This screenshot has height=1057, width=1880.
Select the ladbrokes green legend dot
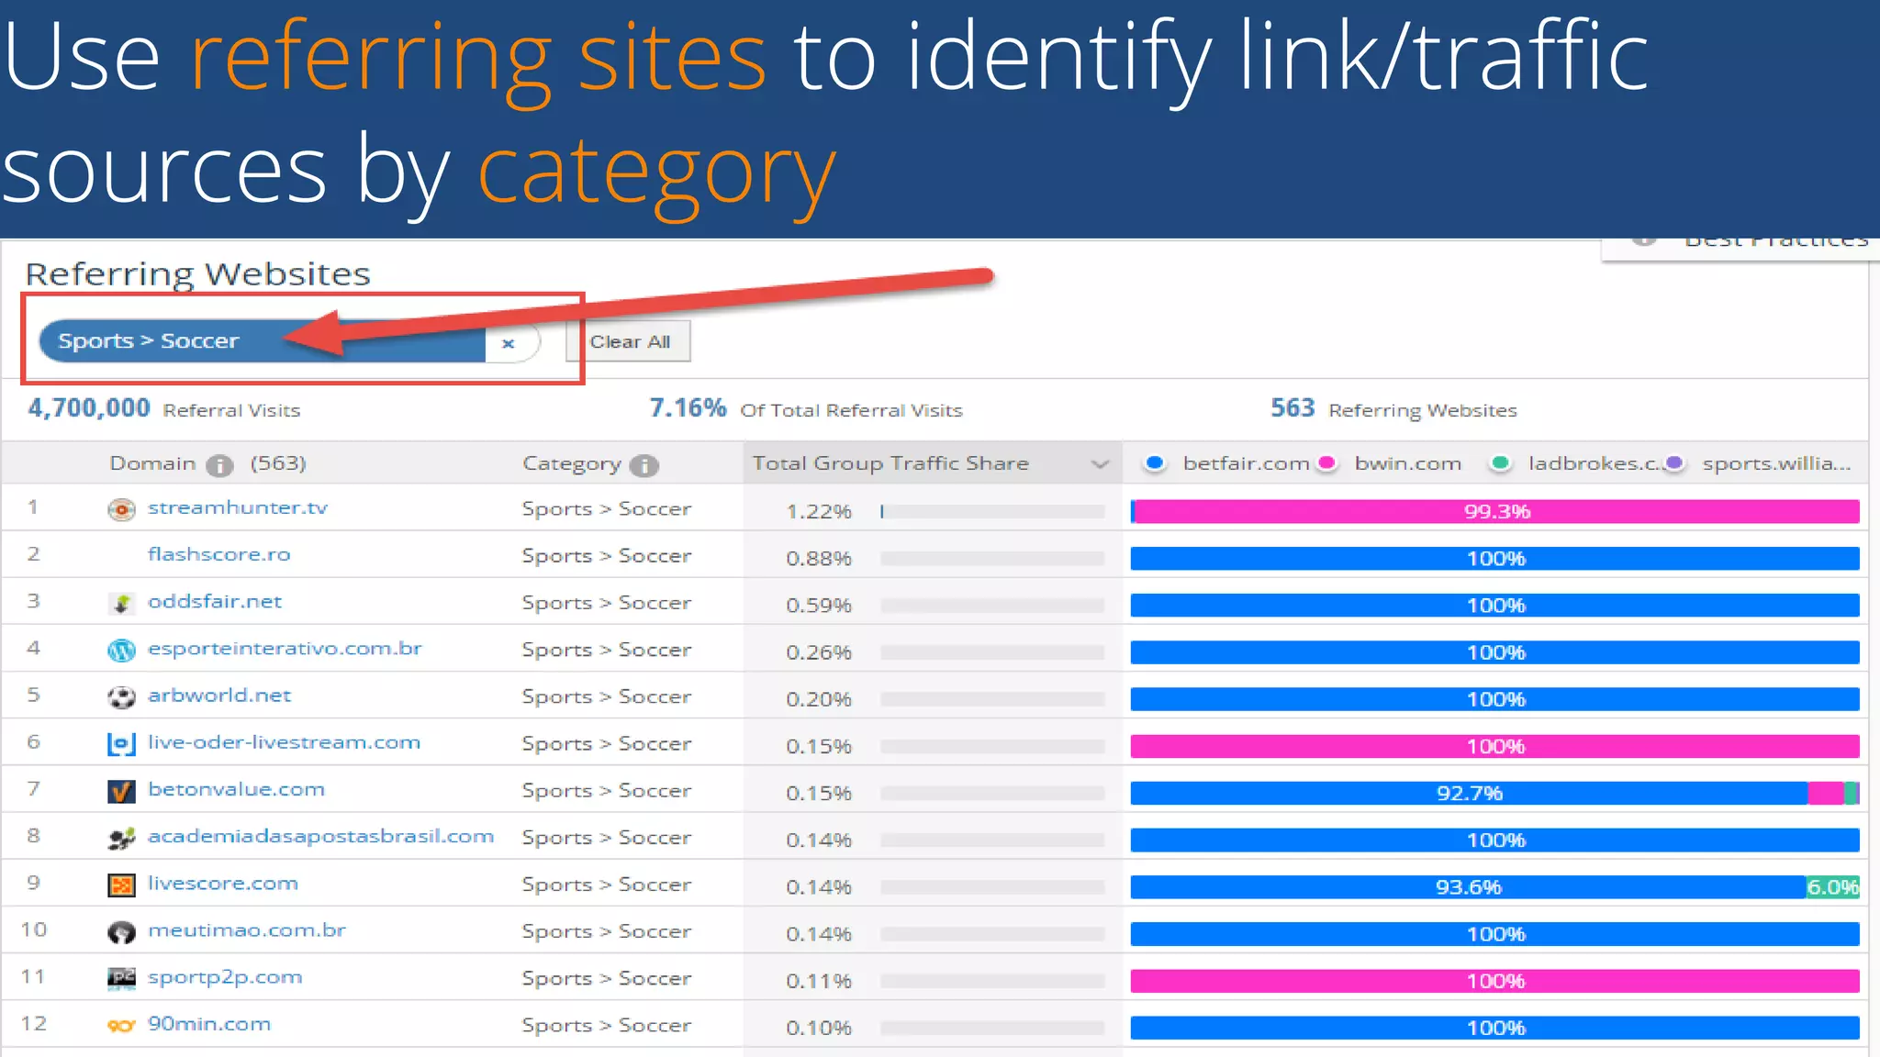click(x=1500, y=462)
